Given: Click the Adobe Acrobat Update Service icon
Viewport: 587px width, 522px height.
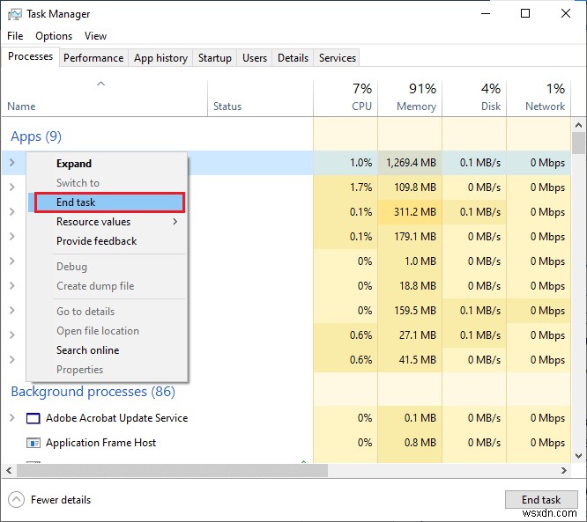Looking at the screenshot, I should [33, 418].
